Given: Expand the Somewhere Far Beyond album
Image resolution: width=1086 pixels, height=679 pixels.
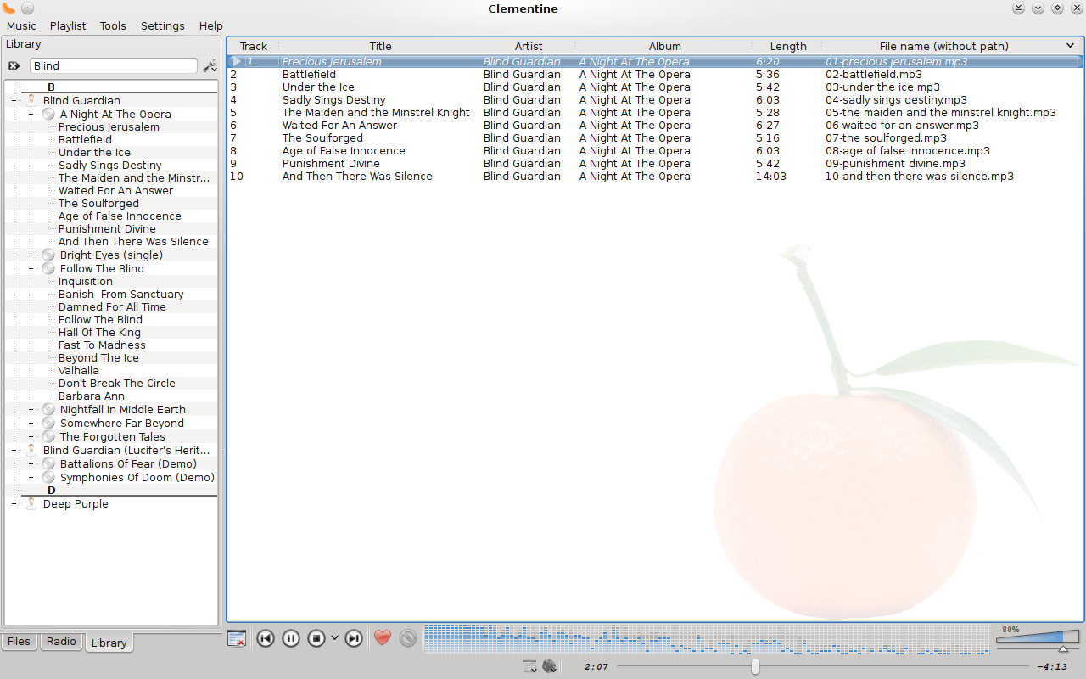Looking at the screenshot, I should 31,423.
